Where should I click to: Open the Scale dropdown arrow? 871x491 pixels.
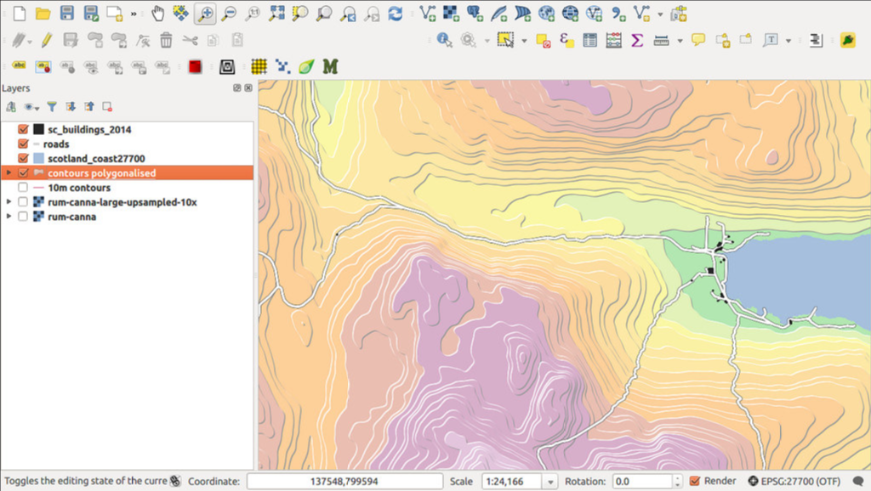tap(551, 482)
